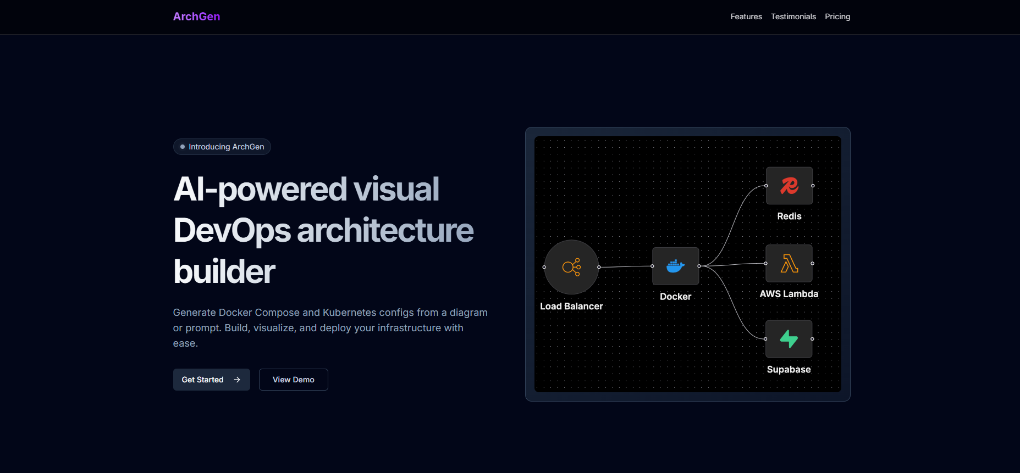1020x473 pixels.
Task: Click the ArchGen logo link
Action: click(196, 16)
